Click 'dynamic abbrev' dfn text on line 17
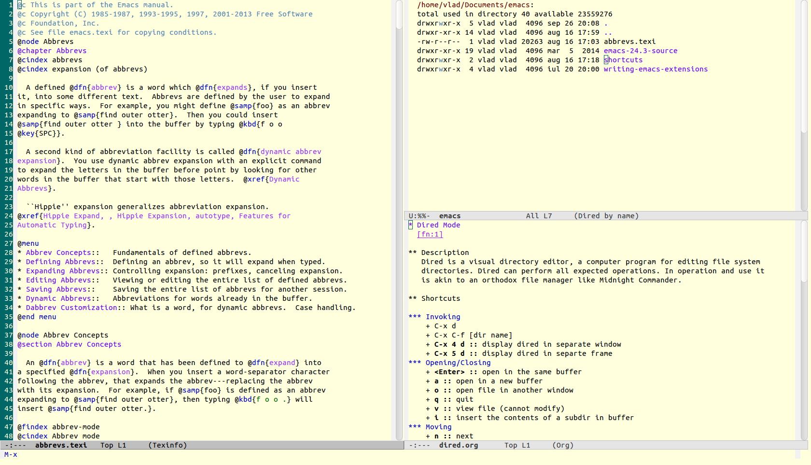The height and width of the screenshot is (465, 811). (291, 152)
